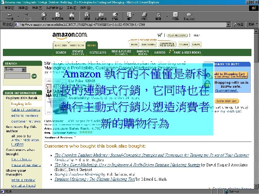Viewport: 259px width, 194px height.
Task: Open Your Account page
Action: pyautogui.click(x=177, y=35)
